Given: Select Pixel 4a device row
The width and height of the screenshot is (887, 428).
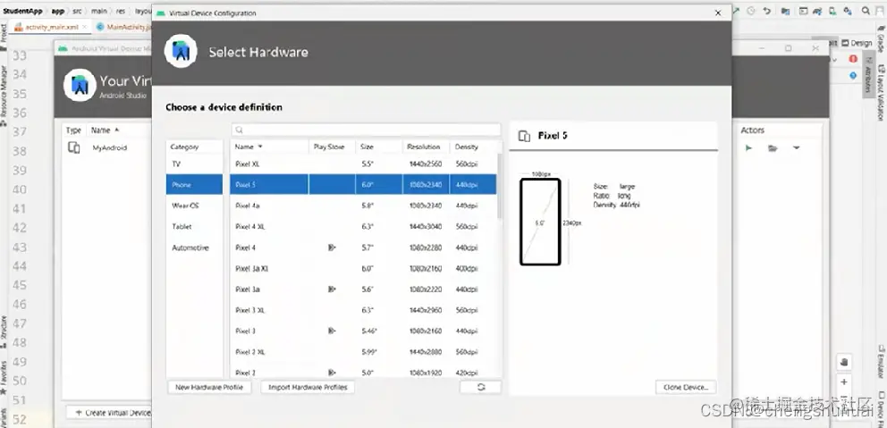Looking at the screenshot, I should [363, 206].
